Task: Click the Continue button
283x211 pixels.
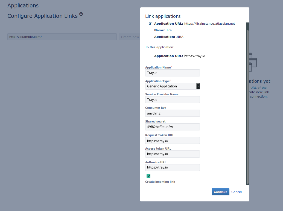Action: [220, 192]
